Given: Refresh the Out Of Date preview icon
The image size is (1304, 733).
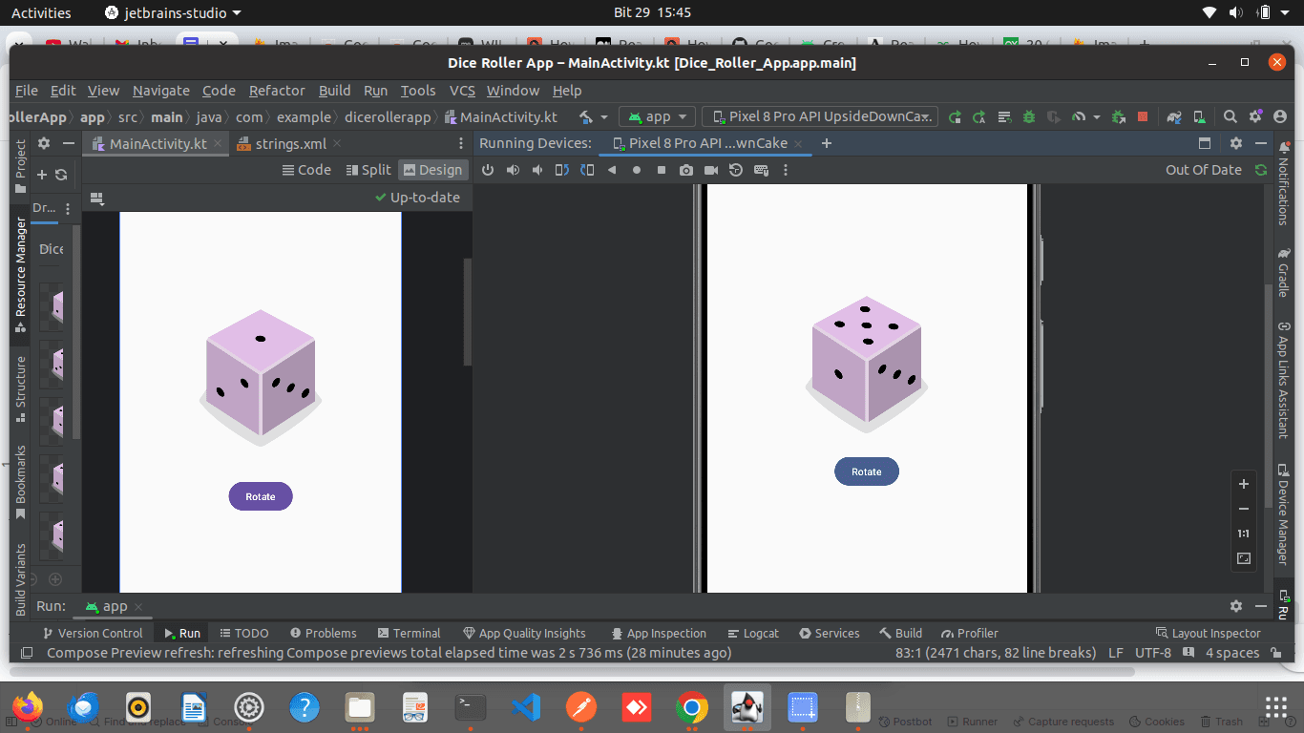Looking at the screenshot, I should click(1261, 170).
